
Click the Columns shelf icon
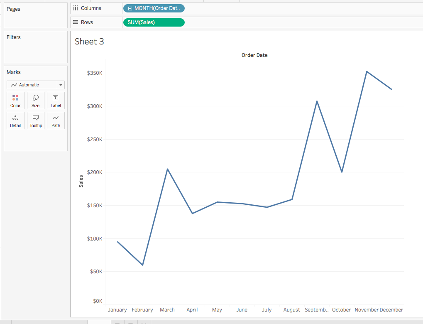coord(76,8)
